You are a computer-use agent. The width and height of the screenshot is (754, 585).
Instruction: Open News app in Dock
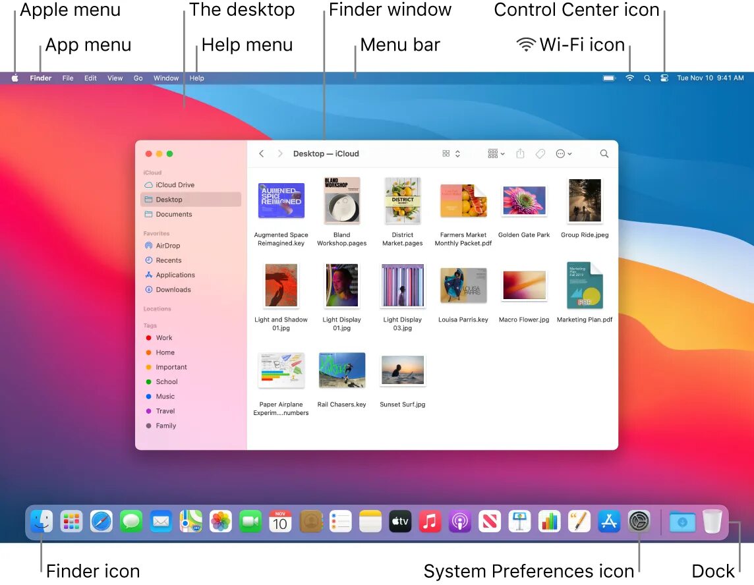(489, 521)
